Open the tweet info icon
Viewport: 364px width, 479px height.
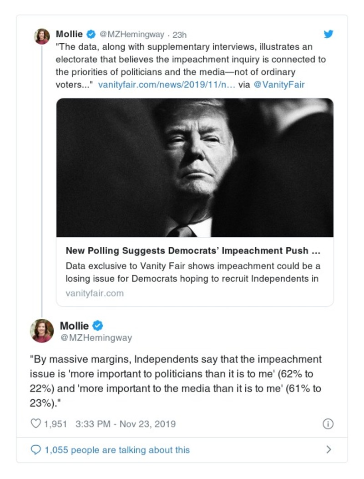[x=328, y=424]
